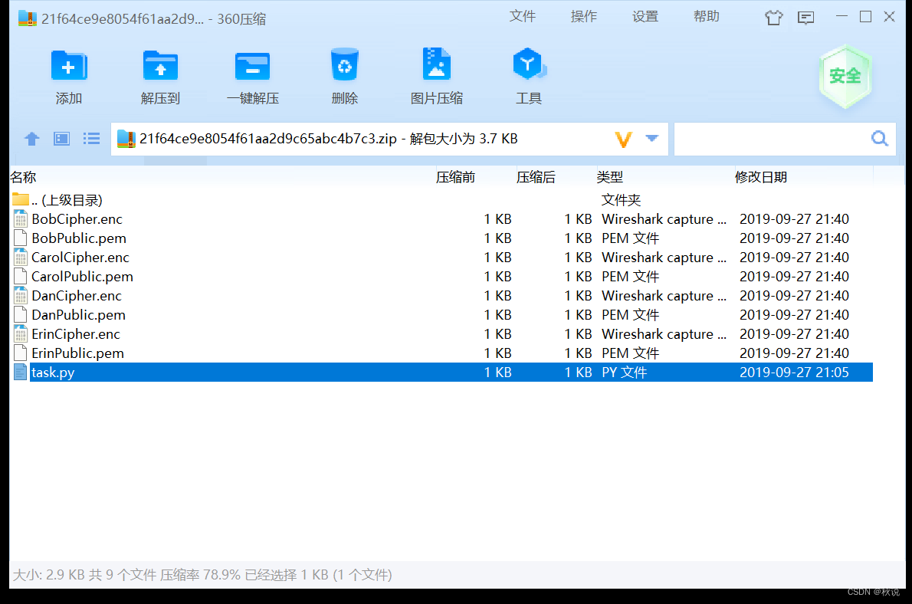The image size is (912, 604).
Task: Click the 安全 security shield badge
Action: [845, 76]
